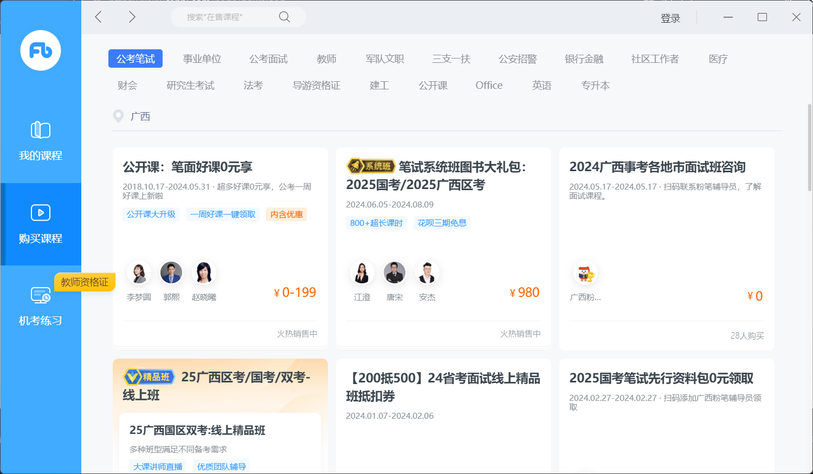Click the vertical scrollbar on the right
813x474 pixels.
click(809, 147)
